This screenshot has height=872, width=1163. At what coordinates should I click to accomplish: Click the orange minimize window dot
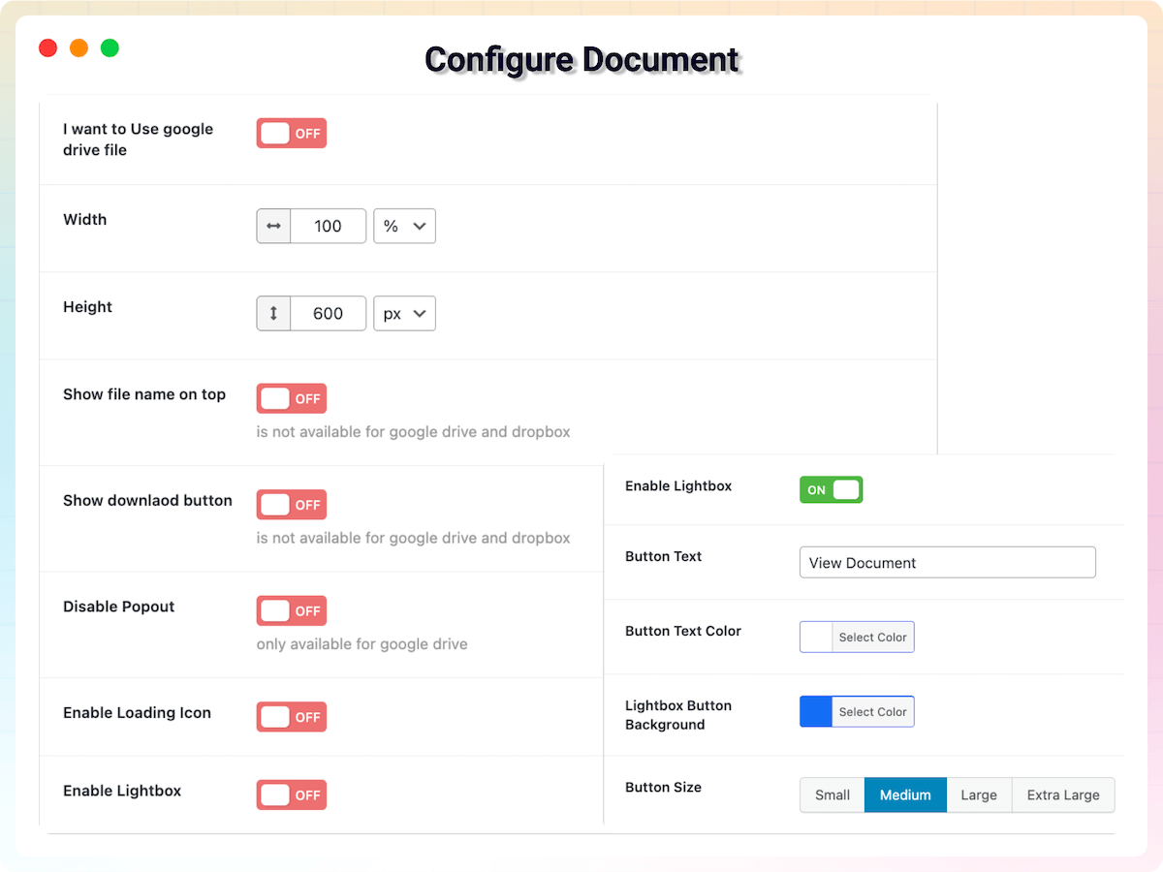79,47
